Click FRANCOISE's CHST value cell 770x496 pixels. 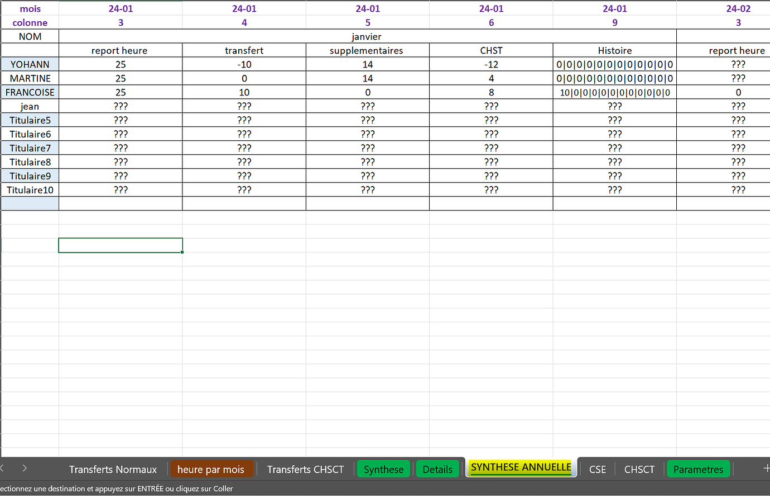[490, 92]
